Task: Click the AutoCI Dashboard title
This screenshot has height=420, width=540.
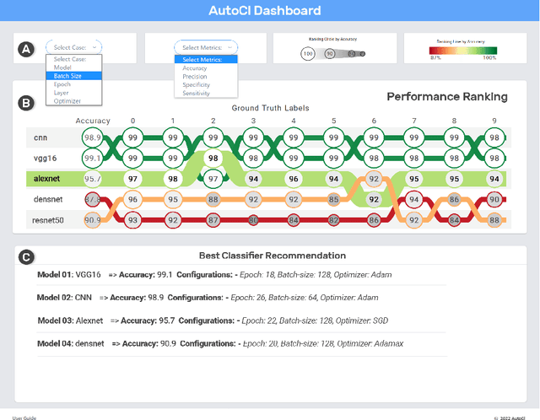Action: pyautogui.click(x=264, y=10)
